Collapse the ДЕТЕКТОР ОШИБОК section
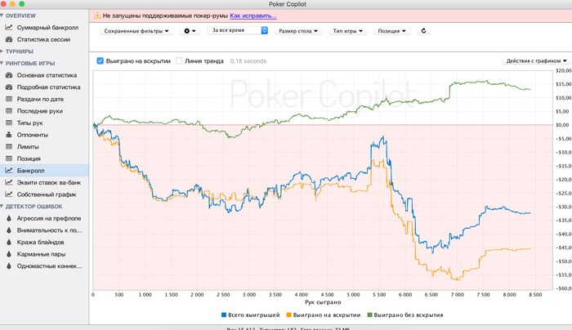Image resolution: width=572 pixels, height=330 pixels. 2,207
